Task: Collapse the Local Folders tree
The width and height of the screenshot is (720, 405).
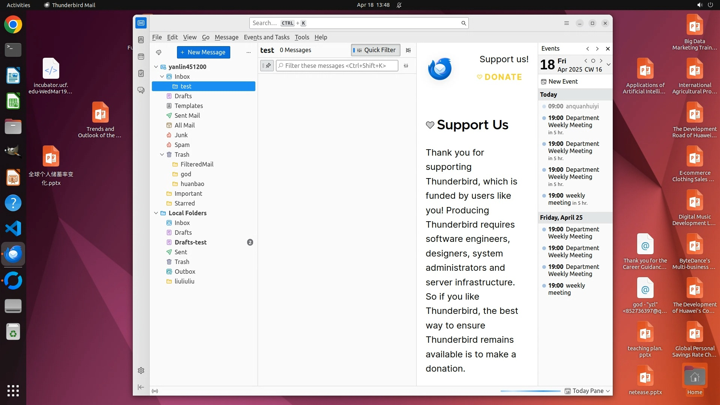Action: (156, 213)
